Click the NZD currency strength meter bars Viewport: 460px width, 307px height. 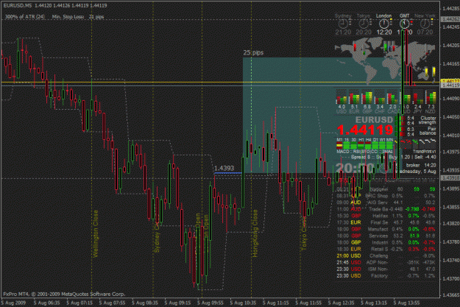[431, 97]
